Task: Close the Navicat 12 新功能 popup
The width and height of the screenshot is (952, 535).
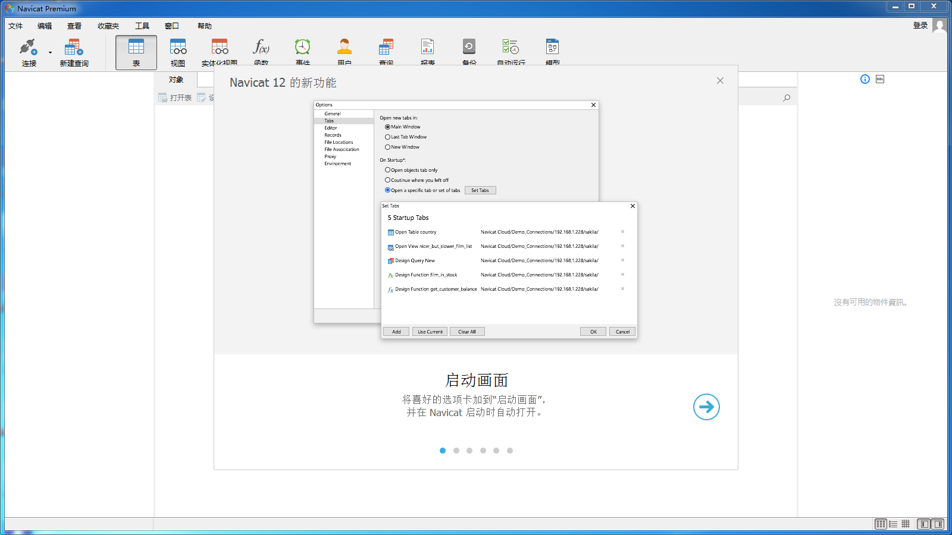Action: (720, 81)
